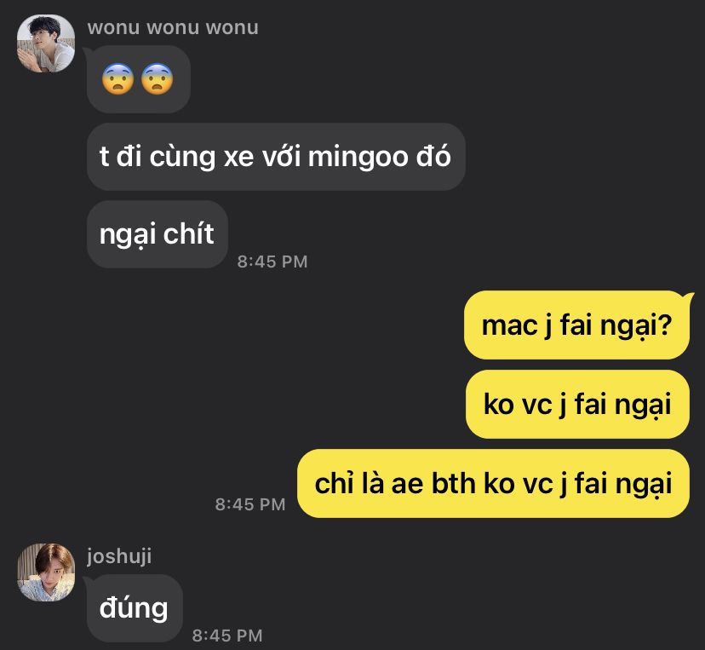Tap the 'đúng' reply bubble
The height and width of the screenshot is (650, 705).
pos(135,608)
